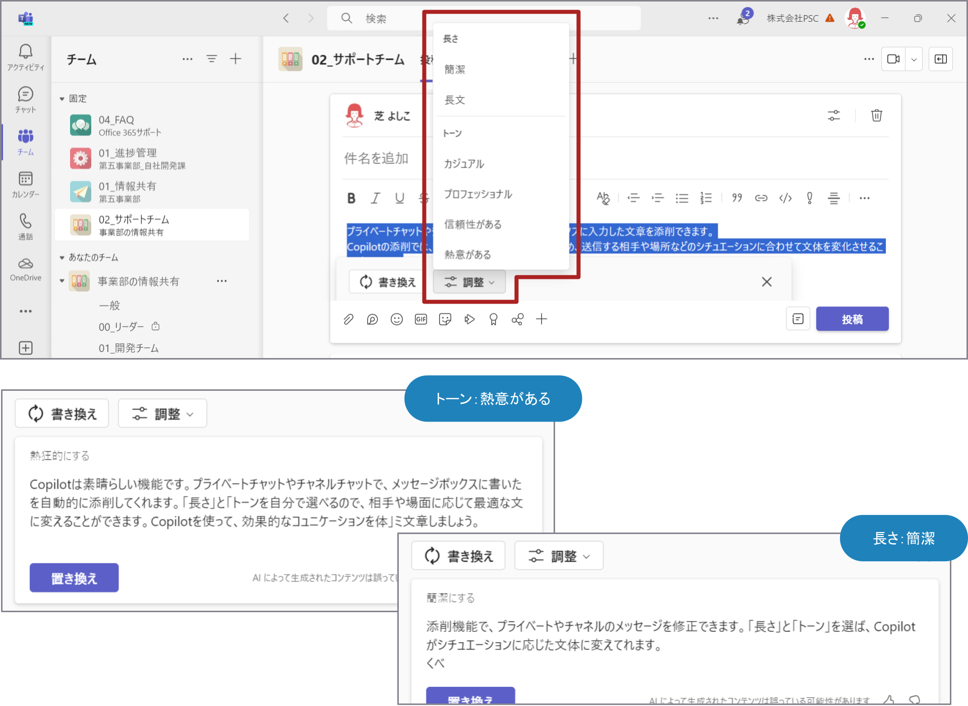Screen dimensions: 968x706
Task: Open the 調整 dropdown in the compose box
Action: click(469, 282)
